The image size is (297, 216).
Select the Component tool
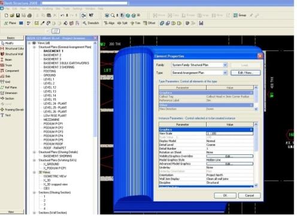coord(10,71)
